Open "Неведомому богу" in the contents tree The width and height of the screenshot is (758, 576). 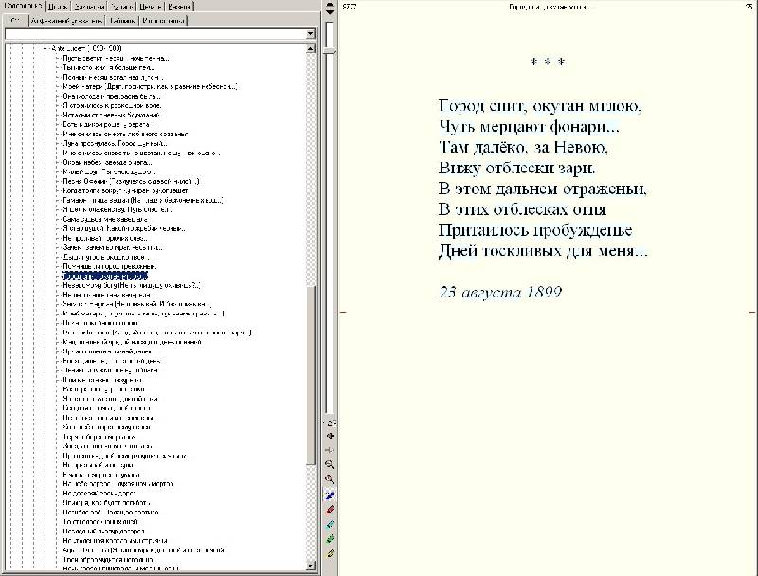(x=131, y=285)
